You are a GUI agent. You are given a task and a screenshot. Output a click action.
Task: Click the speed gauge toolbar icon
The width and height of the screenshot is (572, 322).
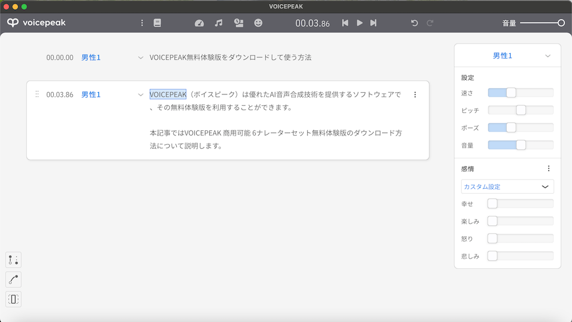coord(199,23)
